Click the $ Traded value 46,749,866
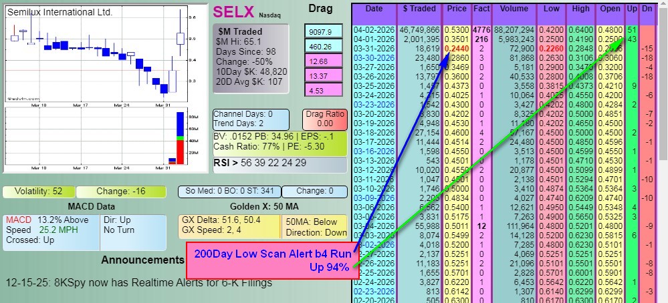 coord(420,30)
